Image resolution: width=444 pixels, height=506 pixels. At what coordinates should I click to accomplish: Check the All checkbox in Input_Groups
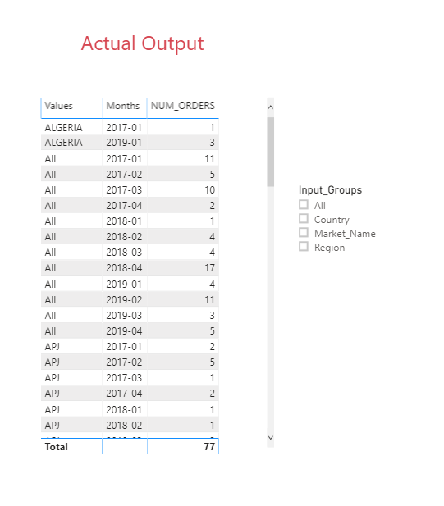tap(304, 204)
